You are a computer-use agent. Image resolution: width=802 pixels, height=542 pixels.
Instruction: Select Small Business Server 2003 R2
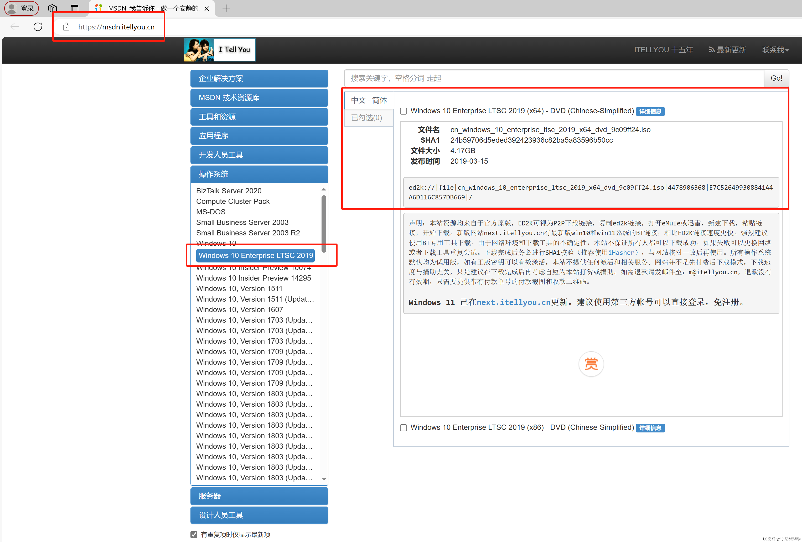(x=248, y=233)
